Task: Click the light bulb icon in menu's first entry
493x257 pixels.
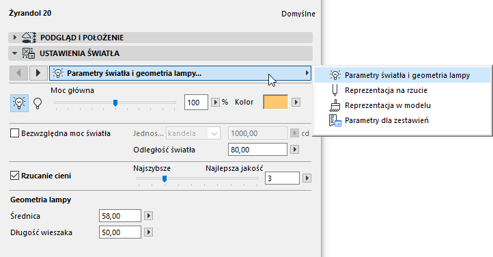Action: (335, 75)
